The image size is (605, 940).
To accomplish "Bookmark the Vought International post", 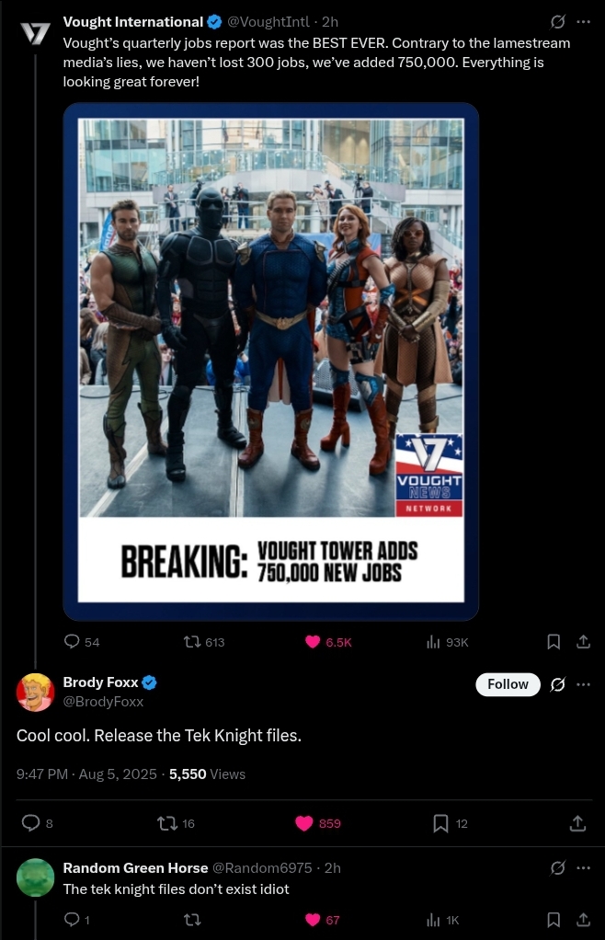I will [554, 642].
